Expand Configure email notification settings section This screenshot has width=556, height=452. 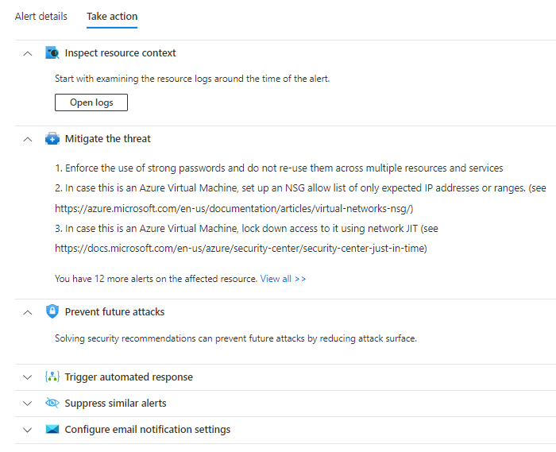[28, 430]
